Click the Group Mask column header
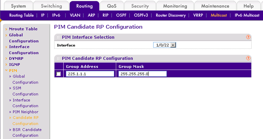The height and width of the screenshot is (139, 263). click(131, 66)
